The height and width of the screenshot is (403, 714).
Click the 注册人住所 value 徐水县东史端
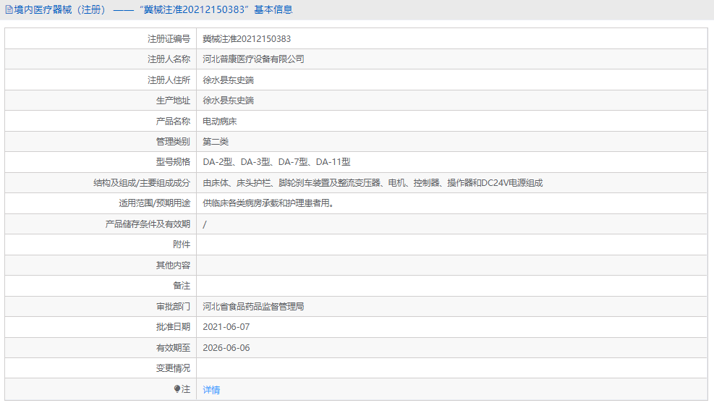(x=228, y=80)
